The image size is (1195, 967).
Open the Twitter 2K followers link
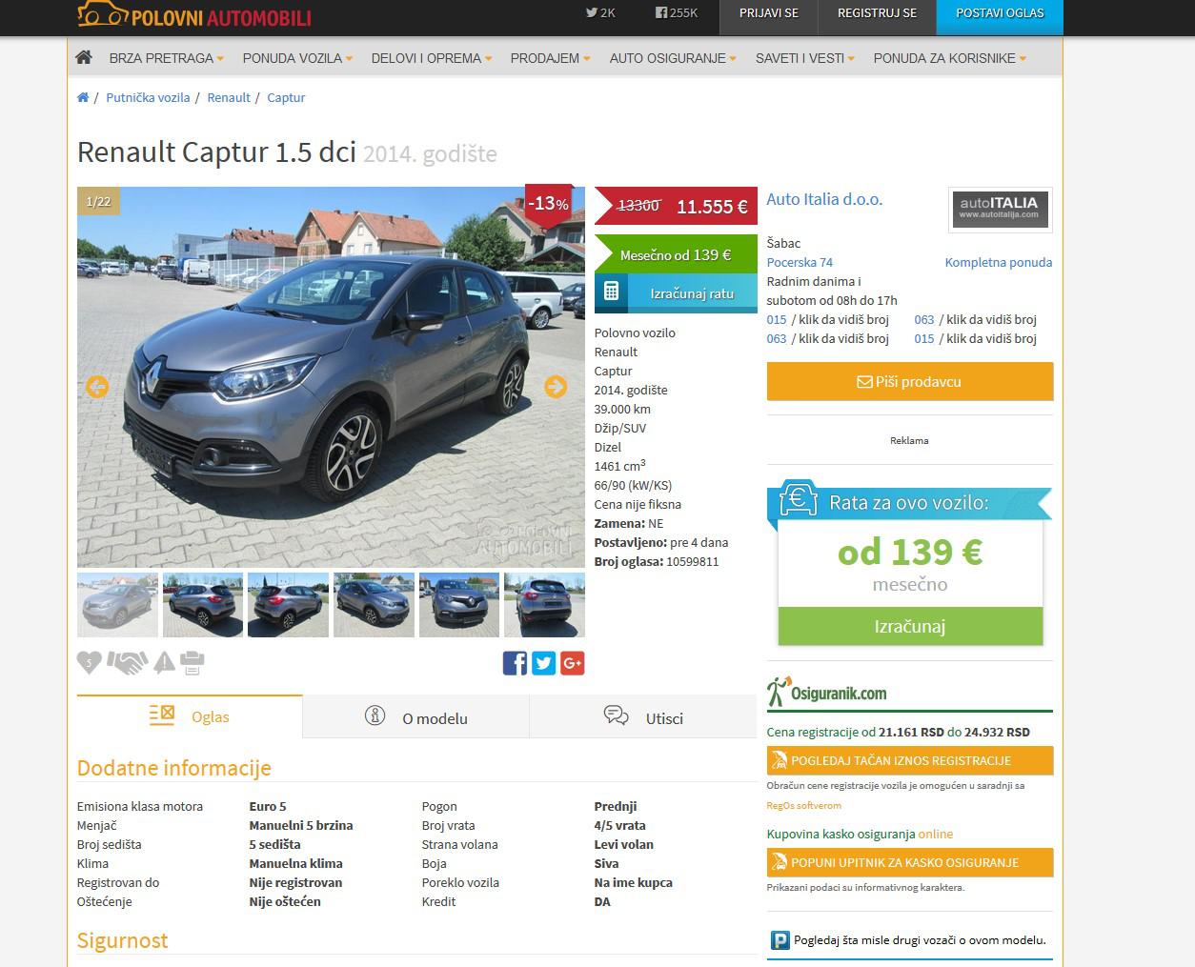[600, 13]
